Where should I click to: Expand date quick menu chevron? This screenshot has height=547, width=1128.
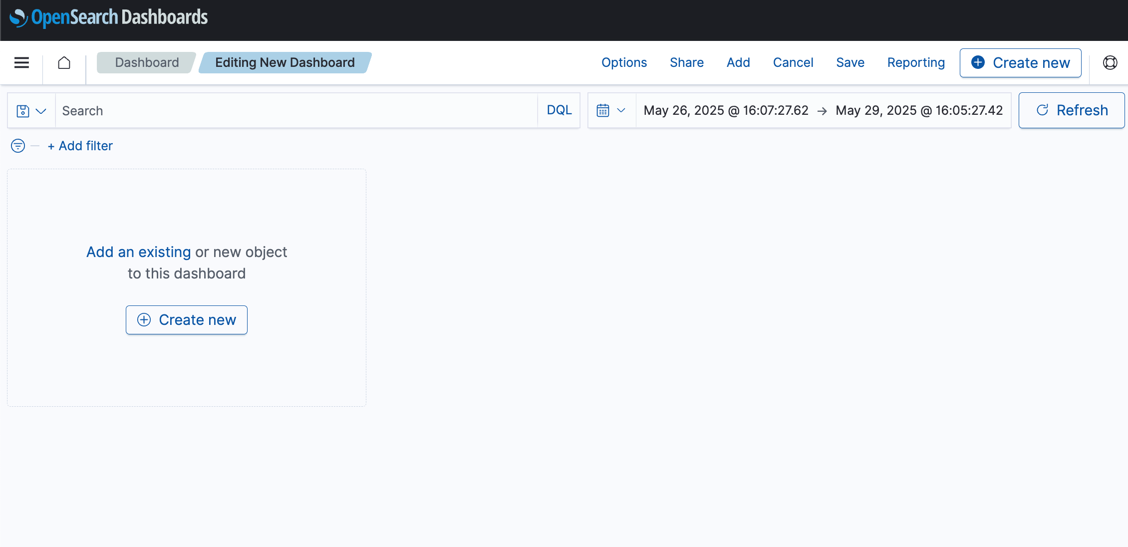click(621, 110)
